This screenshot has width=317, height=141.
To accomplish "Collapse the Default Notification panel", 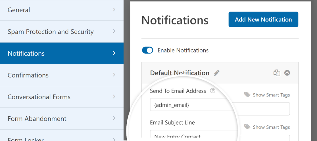I will [287, 73].
